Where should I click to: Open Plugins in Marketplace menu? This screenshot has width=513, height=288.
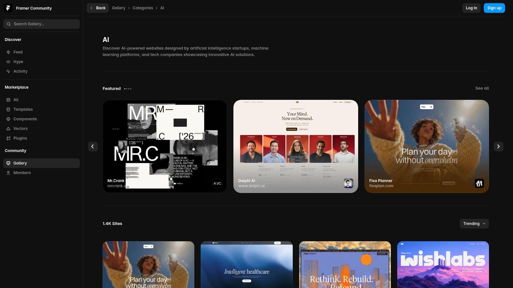click(x=41, y=138)
